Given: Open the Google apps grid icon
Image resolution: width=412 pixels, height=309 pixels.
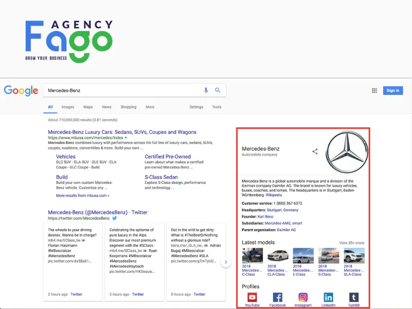Looking at the screenshot, I should point(374,91).
